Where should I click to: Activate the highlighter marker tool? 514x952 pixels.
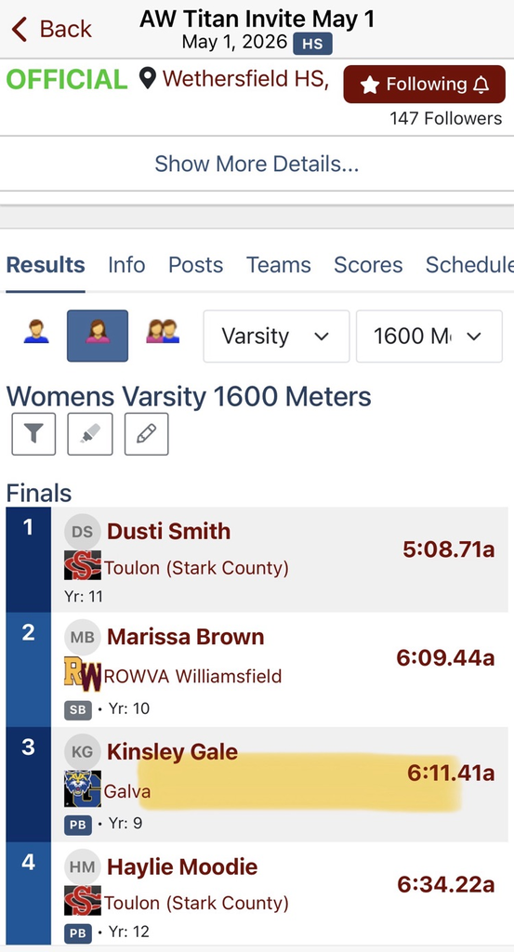point(90,434)
